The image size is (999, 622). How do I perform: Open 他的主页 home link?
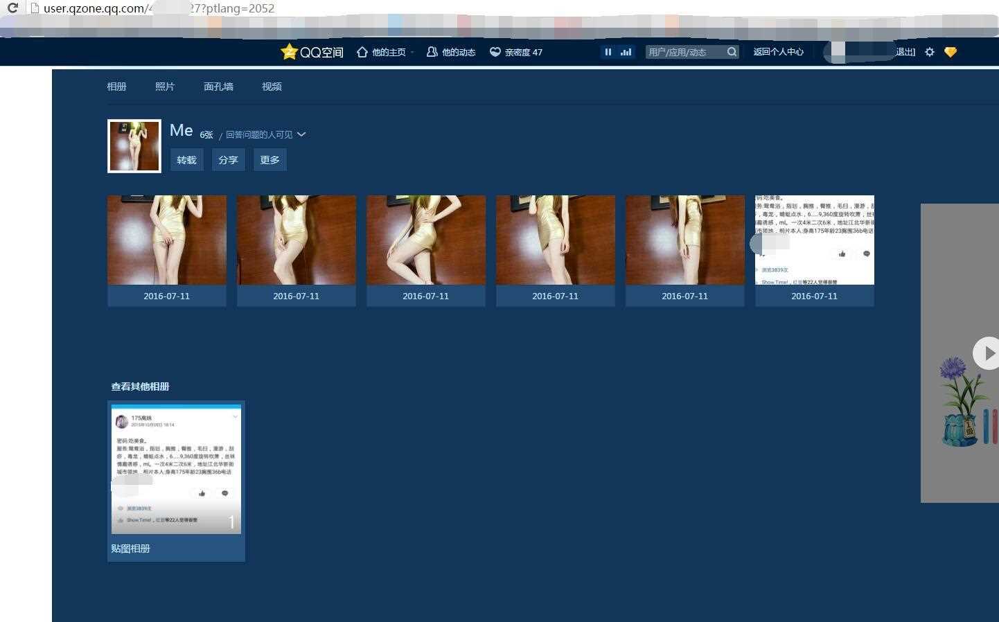[381, 52]
